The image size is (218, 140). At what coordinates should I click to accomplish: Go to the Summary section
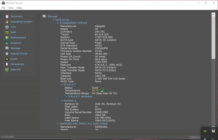pos(16,16)
